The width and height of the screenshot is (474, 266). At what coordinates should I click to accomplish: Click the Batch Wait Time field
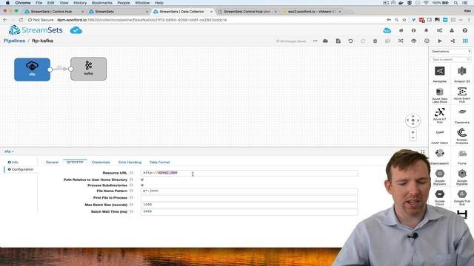pyautogui.click(x=249, y=212)
